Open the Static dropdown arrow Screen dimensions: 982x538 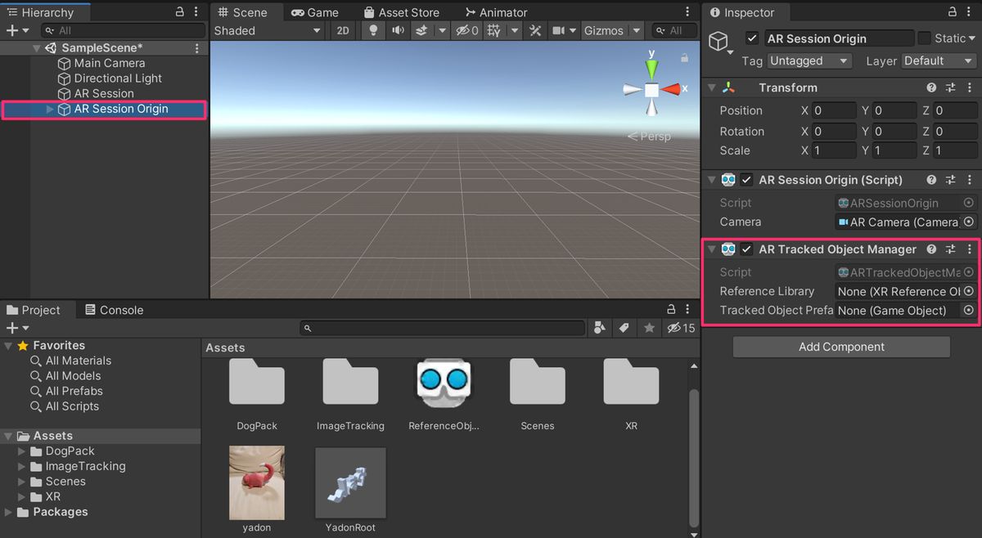pos(971,38)
